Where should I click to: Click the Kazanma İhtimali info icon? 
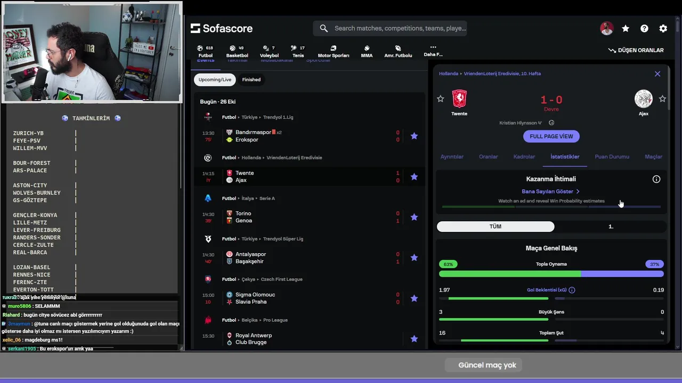point(656,179)
